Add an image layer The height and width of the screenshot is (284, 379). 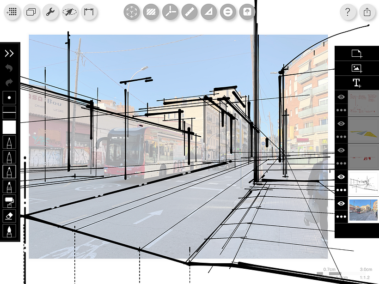point(357,68)
